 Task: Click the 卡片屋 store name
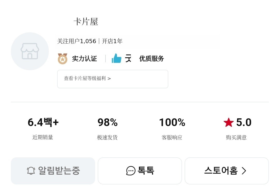(86, 22)
